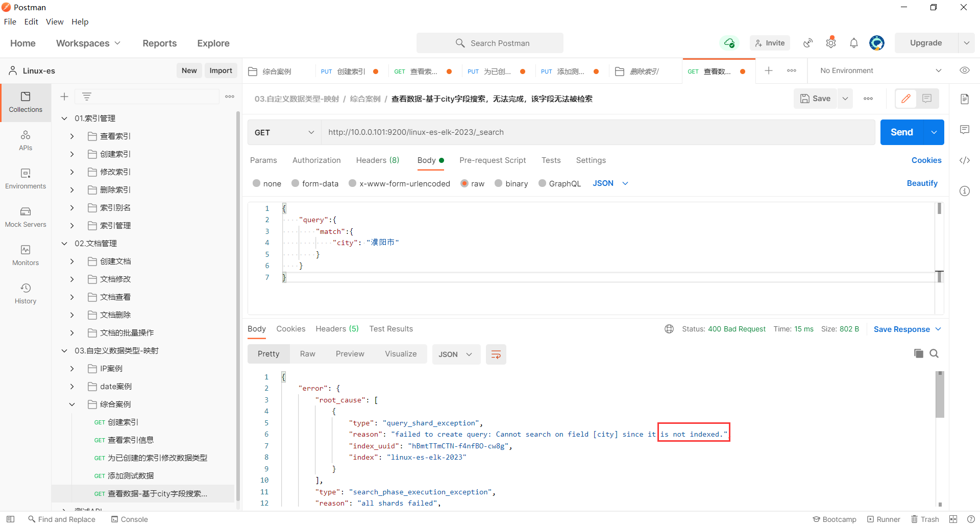Click the Import button

click(221, 70)
